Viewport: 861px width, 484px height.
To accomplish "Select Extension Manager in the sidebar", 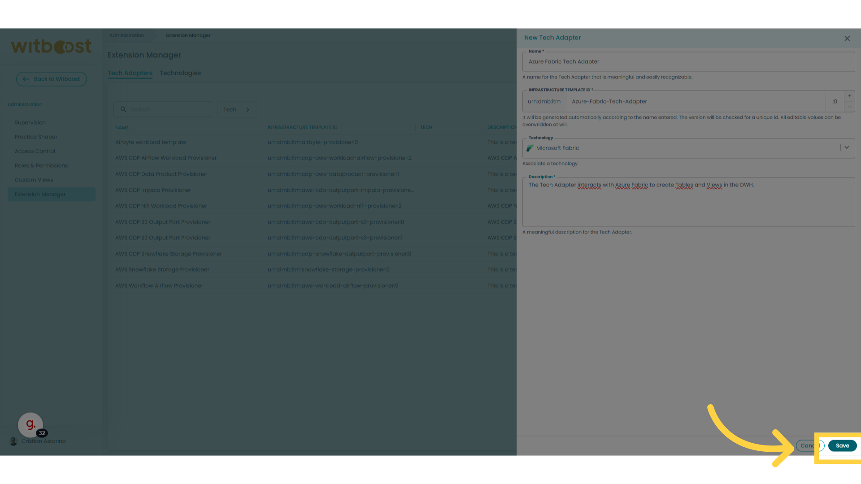I will pyautogui.click(x=52, y=194).
